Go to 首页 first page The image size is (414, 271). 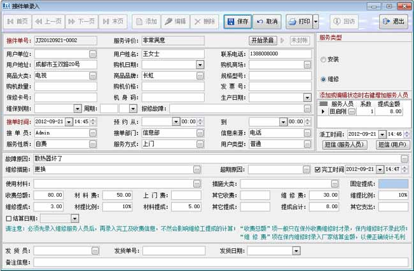coord(17,22)
